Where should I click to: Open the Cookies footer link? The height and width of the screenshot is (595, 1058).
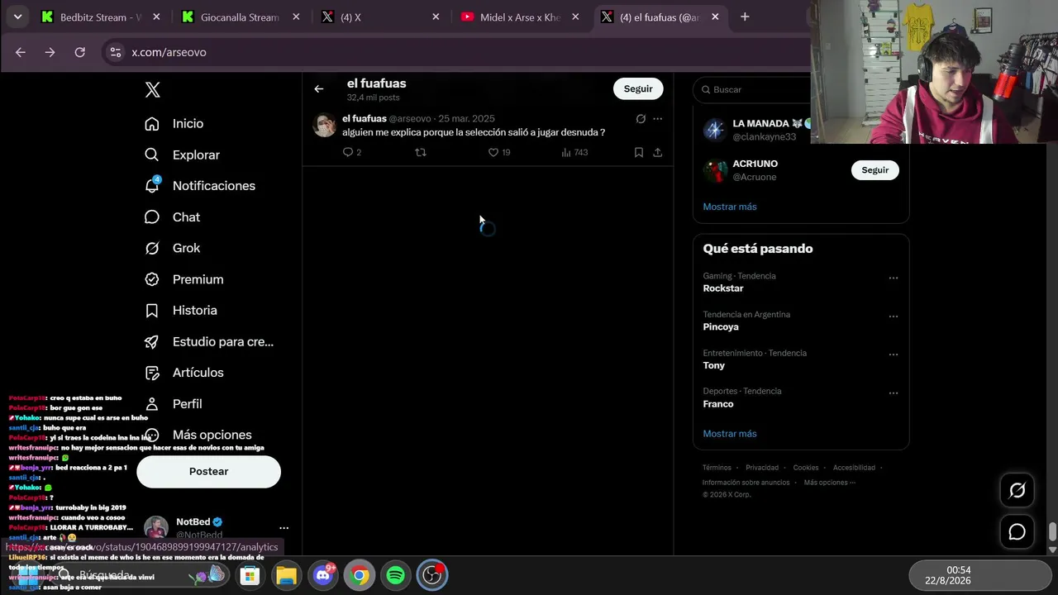tap(806, 468)
